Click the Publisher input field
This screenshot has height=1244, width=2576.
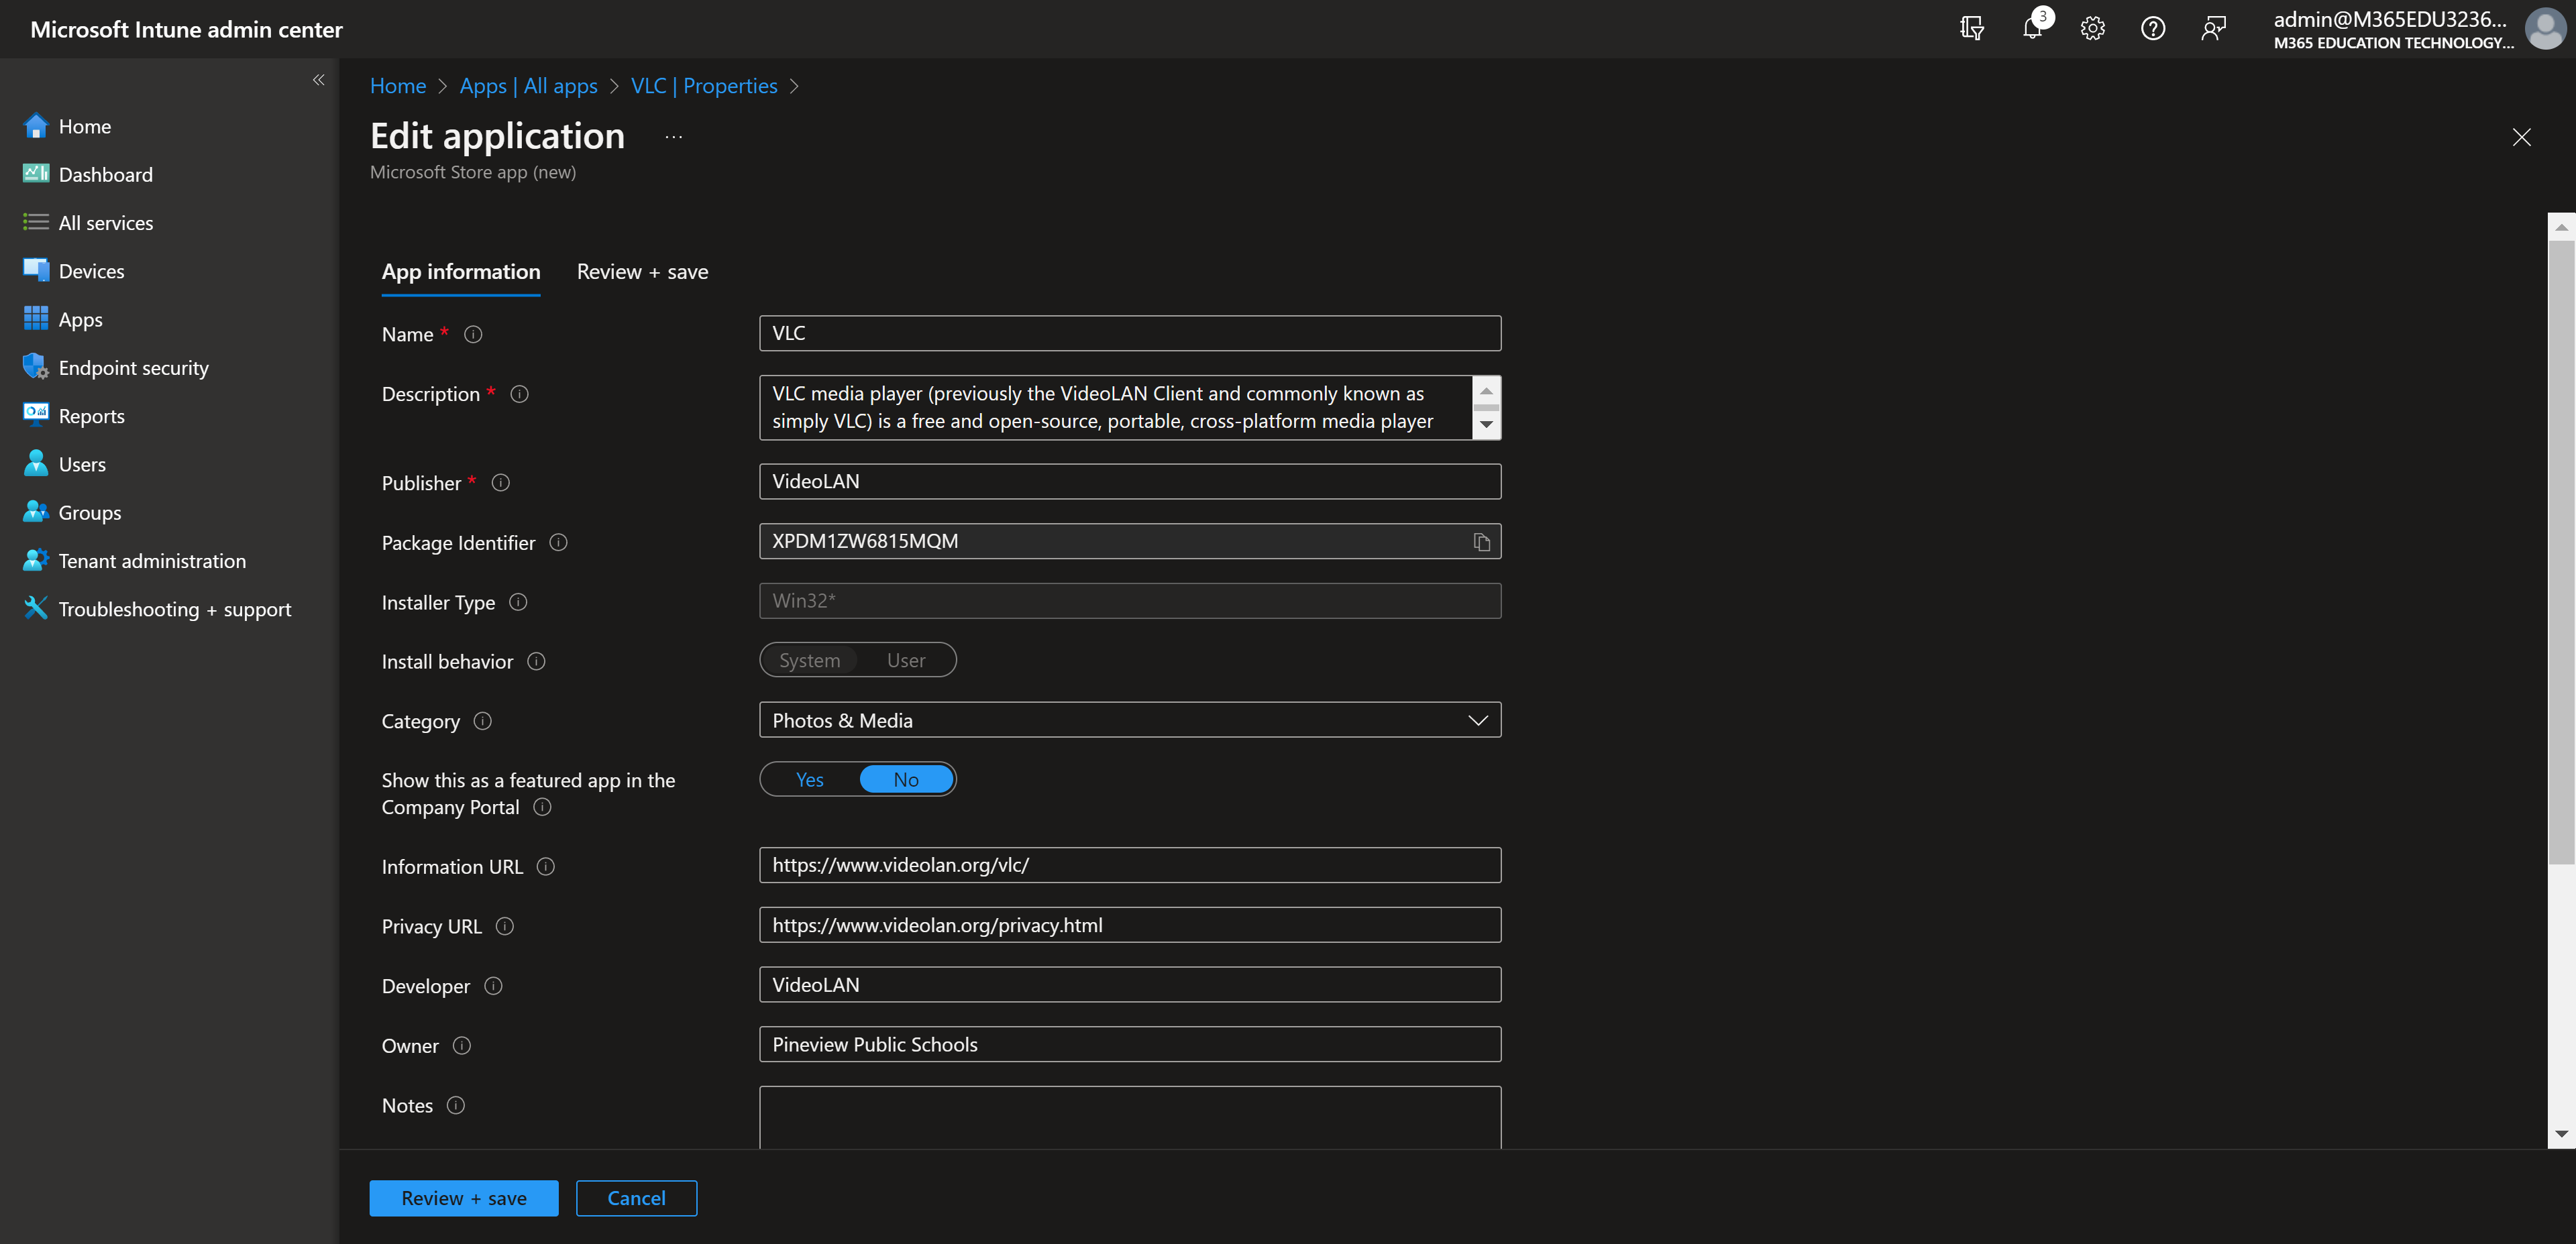click(x=1130, y=481)
